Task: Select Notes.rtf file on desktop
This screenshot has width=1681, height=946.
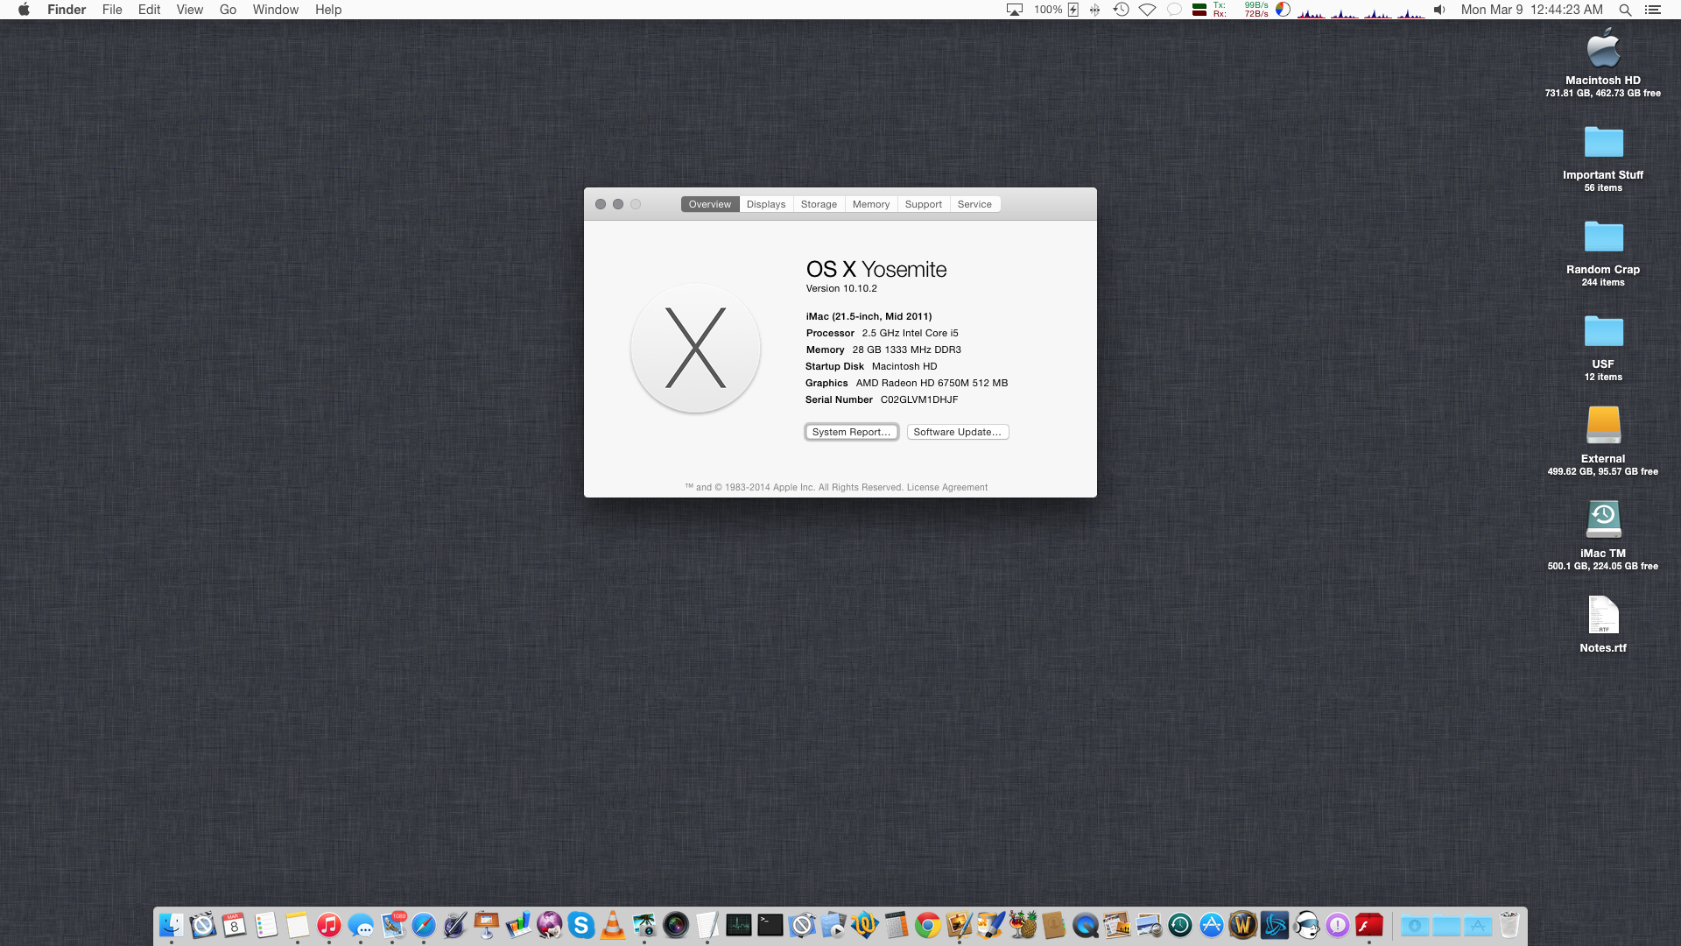Action: click(1603, 615)
